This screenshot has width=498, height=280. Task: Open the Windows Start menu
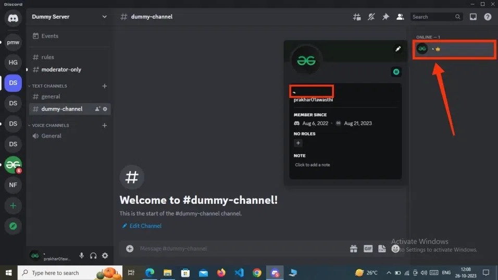[8, 273]
